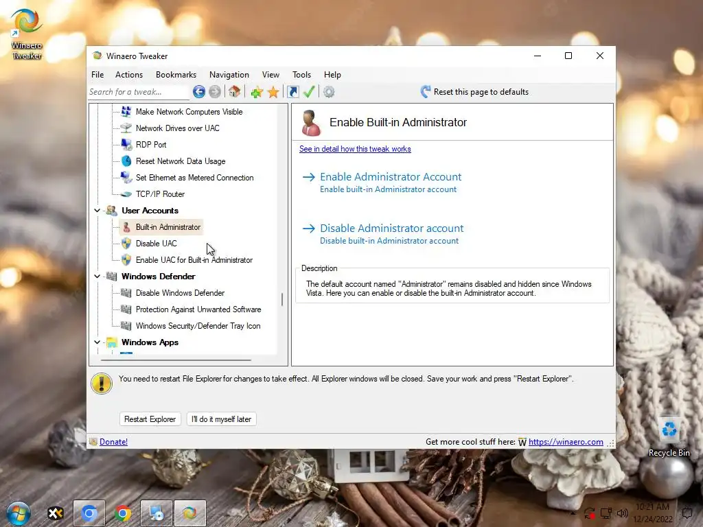
Task: Go back with the blue arrow toolbar icon
Action: (x=199, y=92)
